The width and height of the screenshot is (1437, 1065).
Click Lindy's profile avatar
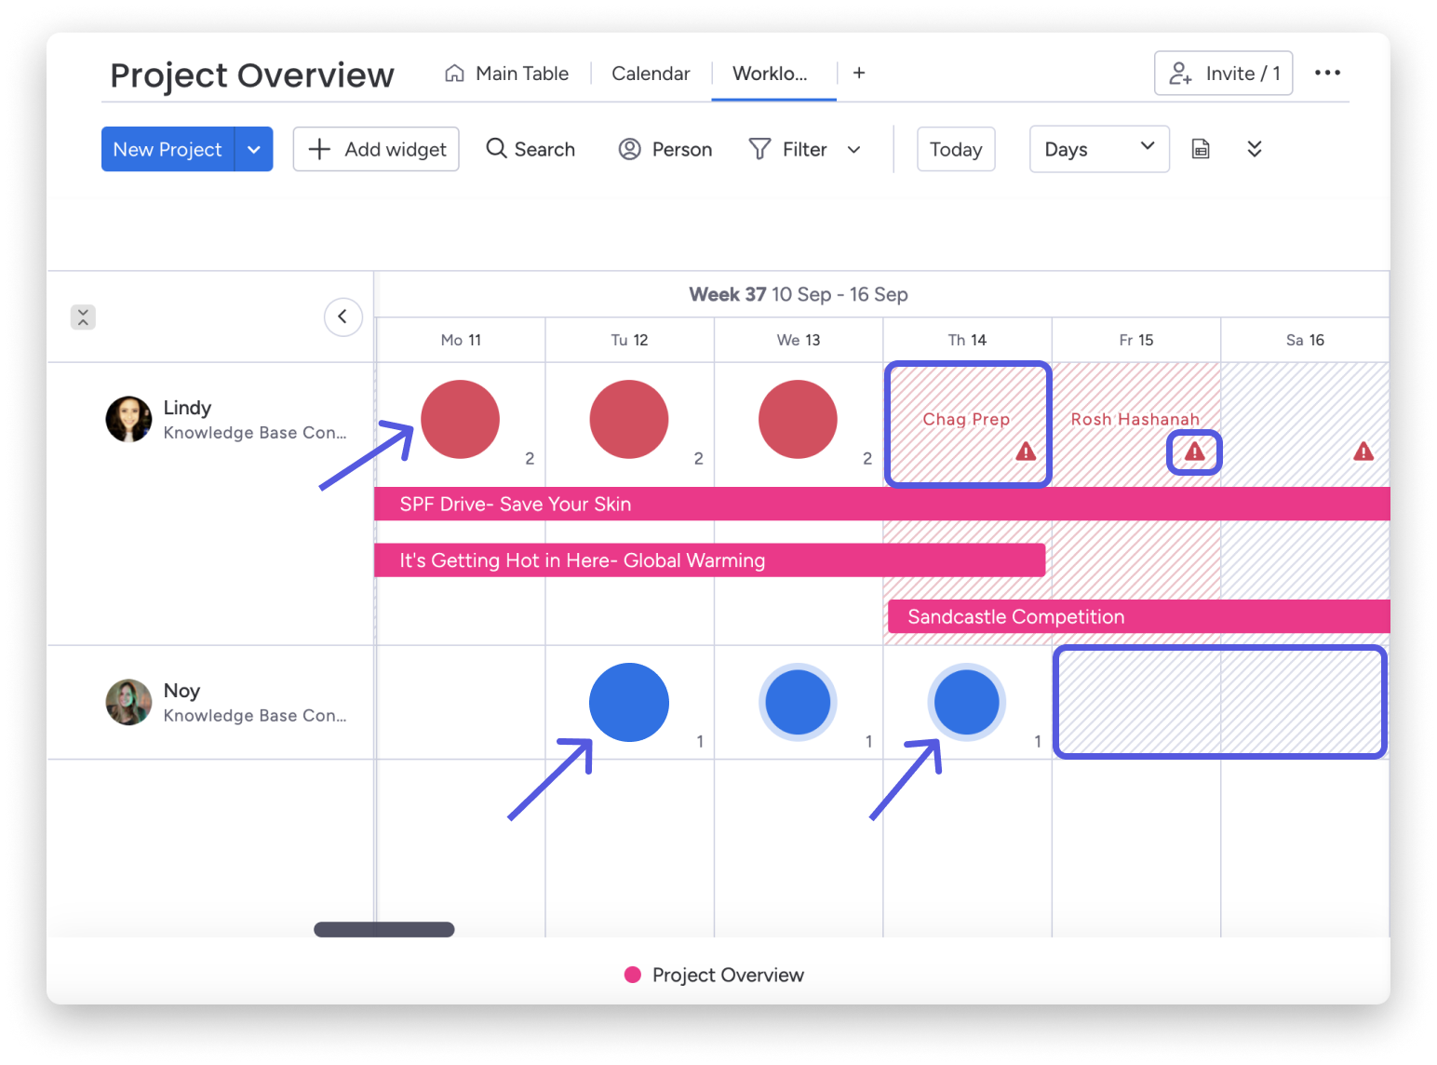pos(128,419)
